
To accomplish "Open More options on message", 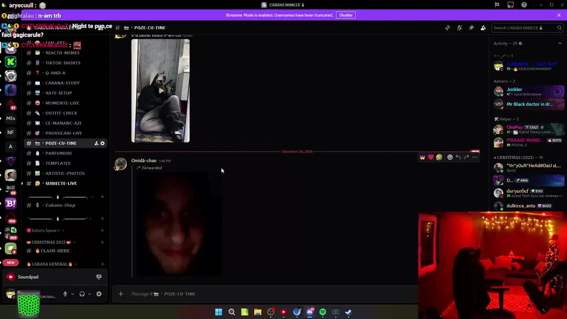I will tap(475, 157).
